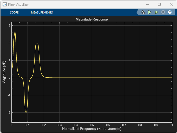
Task: Maximize the Filter Visualizer window
Action: coord(159,4)
